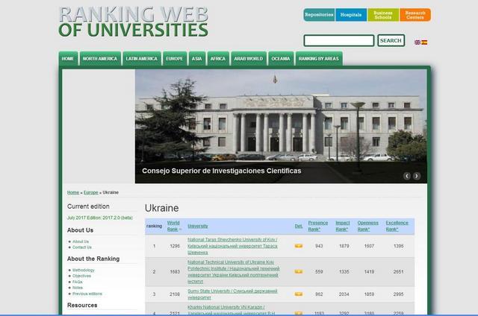Viewport: 478px width, 316px height.
Task: Select presence rank value 943
Action: 319,246
